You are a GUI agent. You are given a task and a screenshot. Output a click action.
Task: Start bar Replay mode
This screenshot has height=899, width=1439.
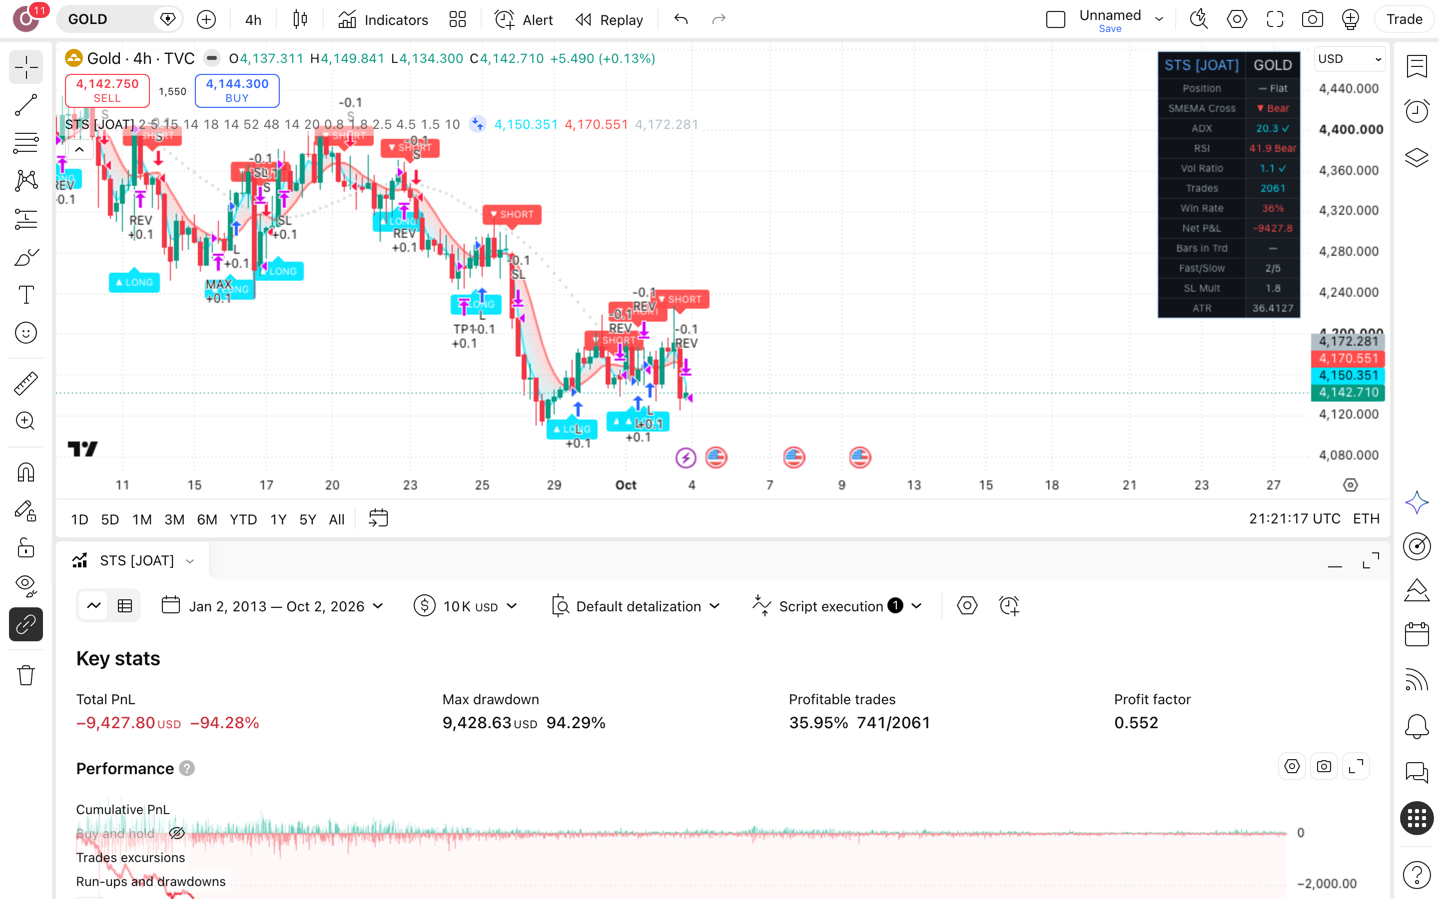pyautogui.click(x=609, y=19)
